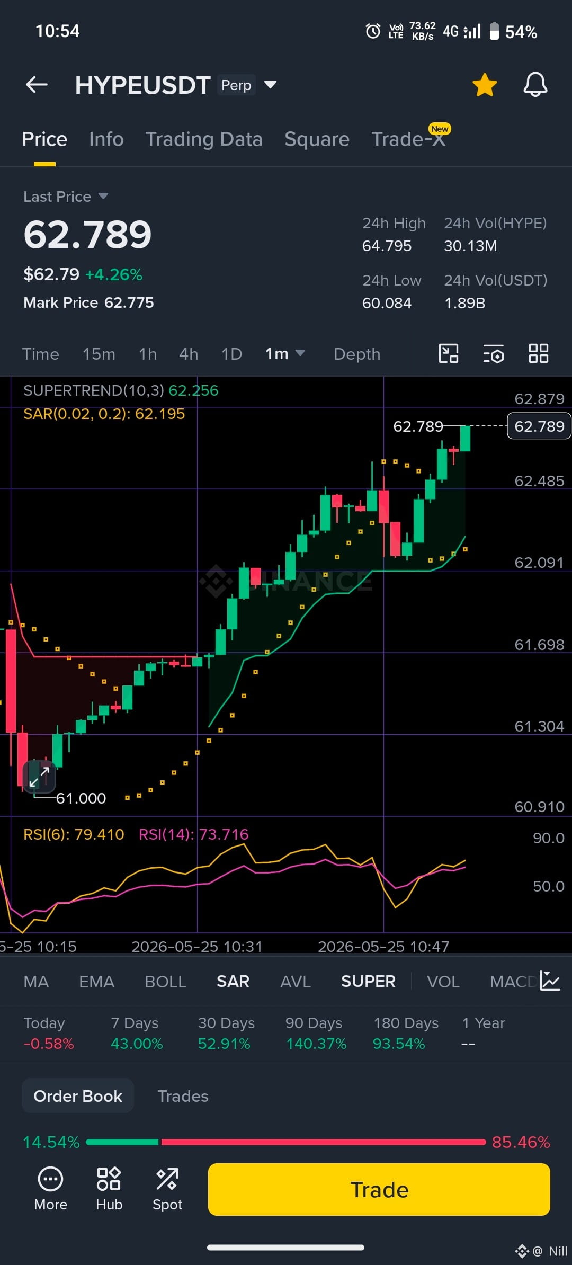
Task: Tap the 90 Days 140.37% performance
Action: pyautogui.click(x=316, y=1033)
